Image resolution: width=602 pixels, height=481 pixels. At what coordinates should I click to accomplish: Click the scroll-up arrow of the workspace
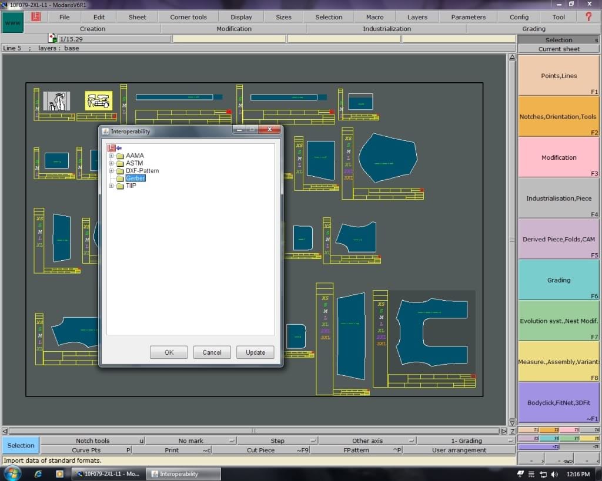click(512, 57)
